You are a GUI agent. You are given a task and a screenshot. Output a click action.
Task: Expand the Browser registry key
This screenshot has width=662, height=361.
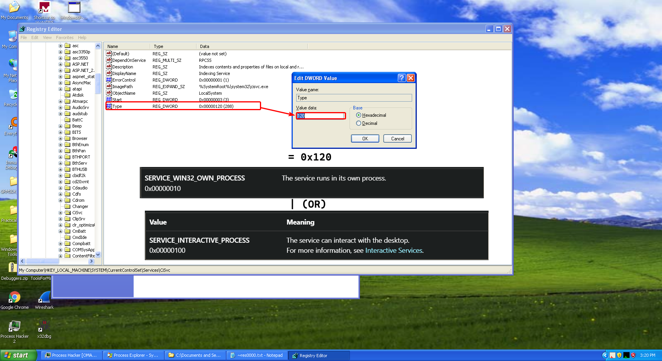[60, 138]
